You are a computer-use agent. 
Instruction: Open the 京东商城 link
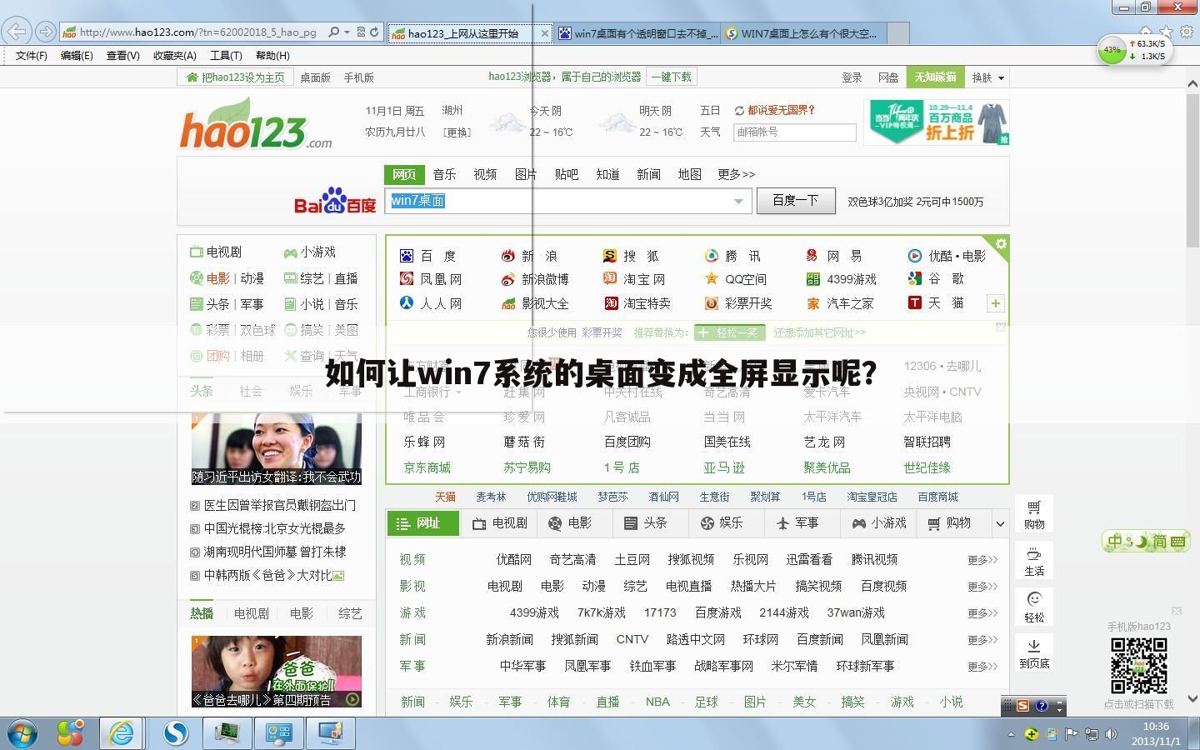[427, 467]
